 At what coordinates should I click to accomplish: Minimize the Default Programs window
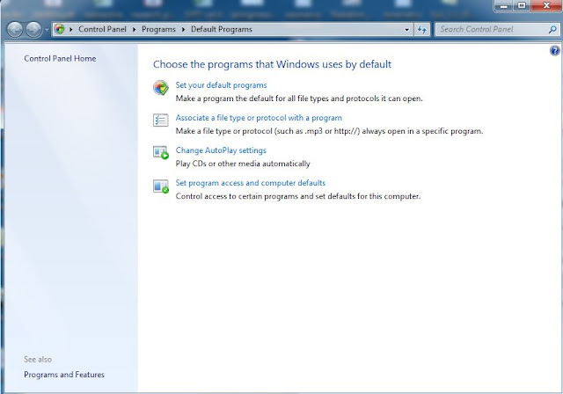[504, 6]
